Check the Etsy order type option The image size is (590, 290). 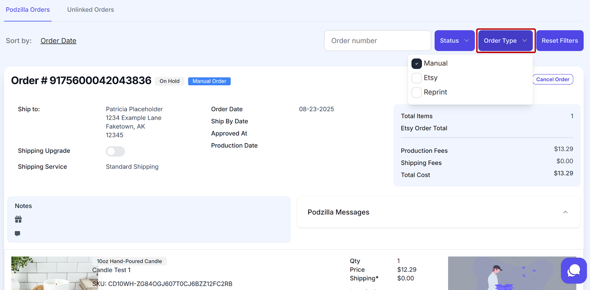click(417, 78)
